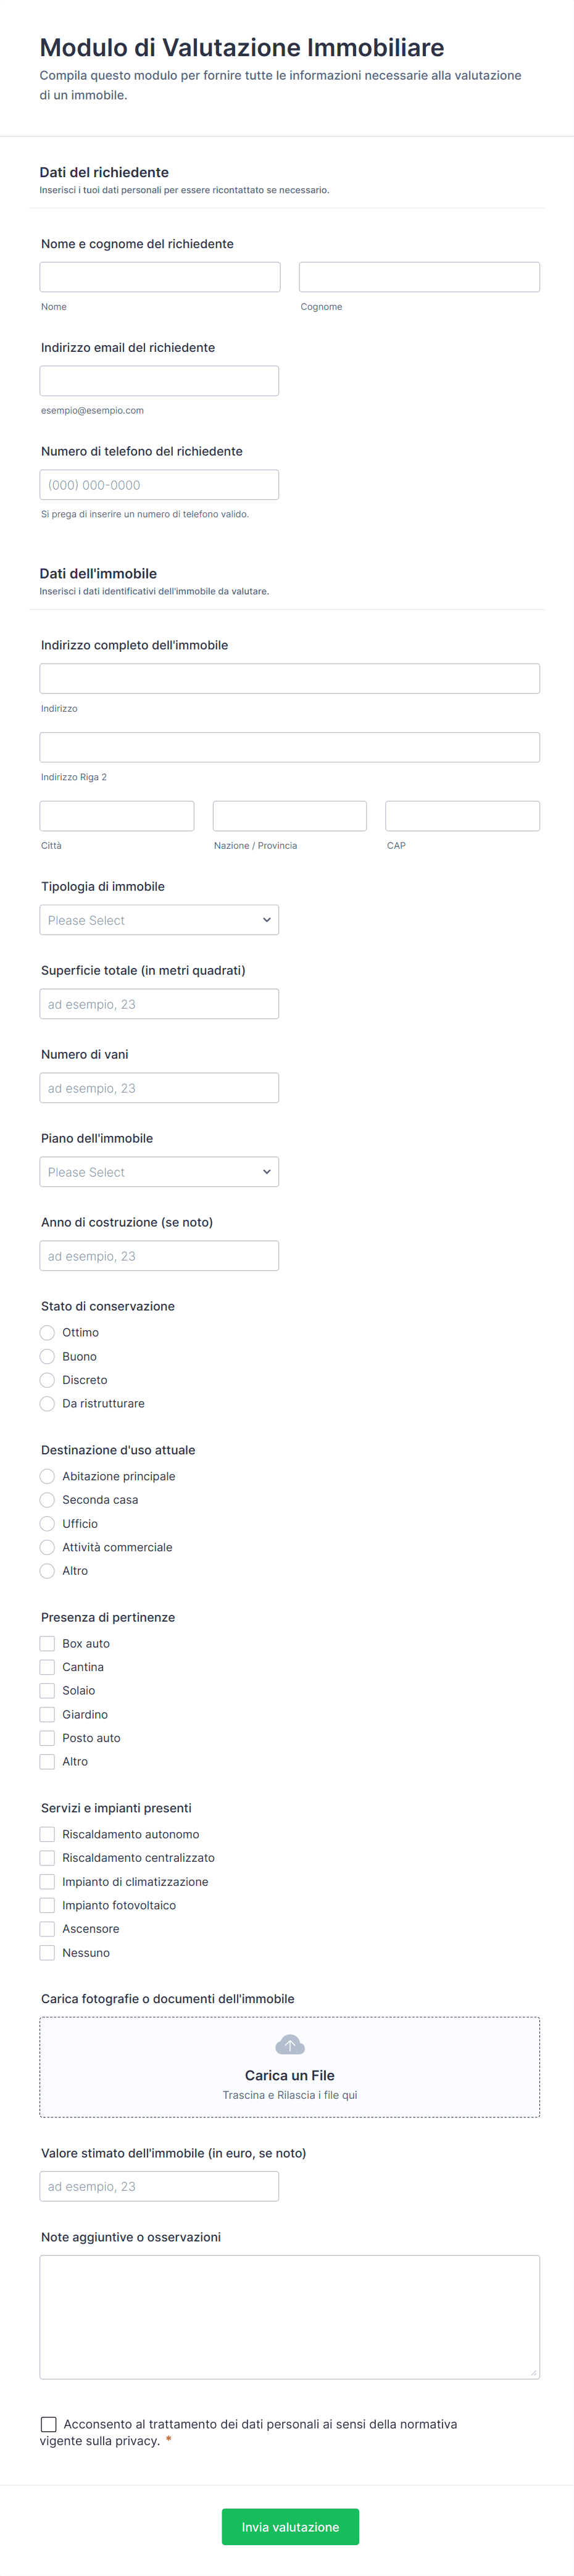Pick the Ufficio usage option
This screenshot has width=574, height=2576.
(47, 1523)
